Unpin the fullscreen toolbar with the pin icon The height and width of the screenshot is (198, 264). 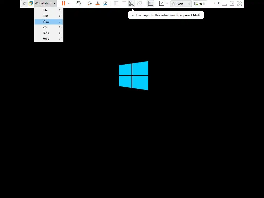(x=24, y=3)
